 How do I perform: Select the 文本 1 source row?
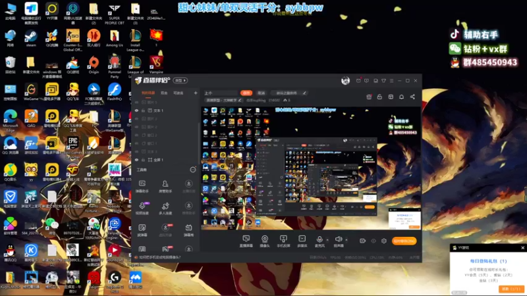[167, 111]
